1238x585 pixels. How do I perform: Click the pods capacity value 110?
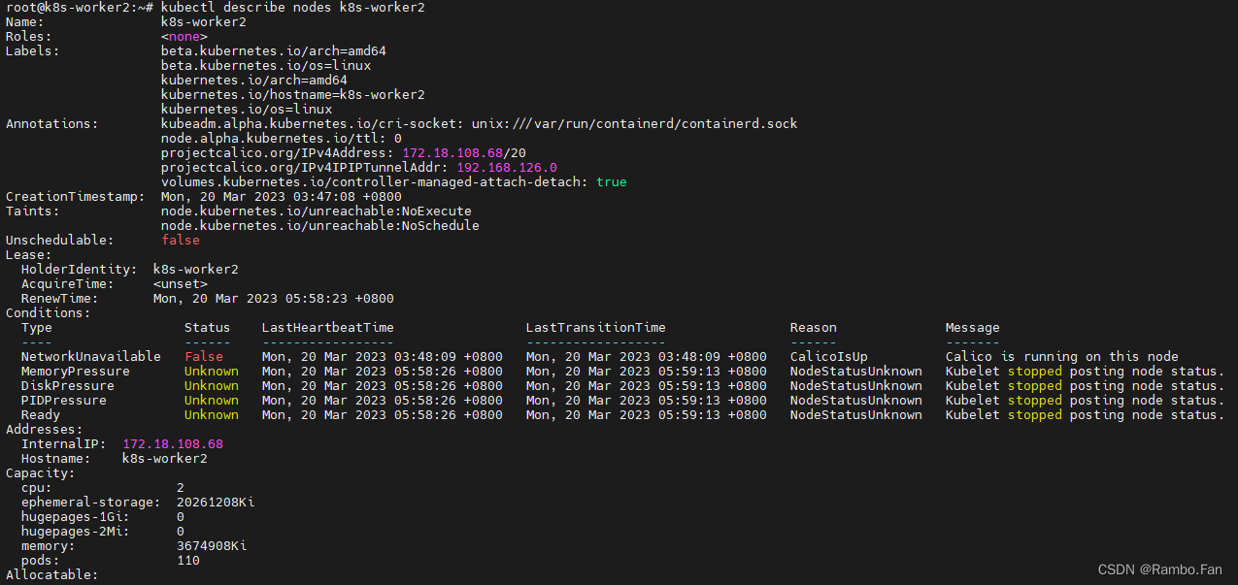[188, 560]
